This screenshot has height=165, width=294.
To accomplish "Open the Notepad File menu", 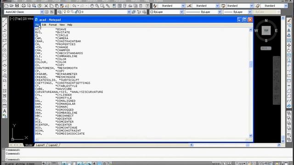I will point(37,25).
